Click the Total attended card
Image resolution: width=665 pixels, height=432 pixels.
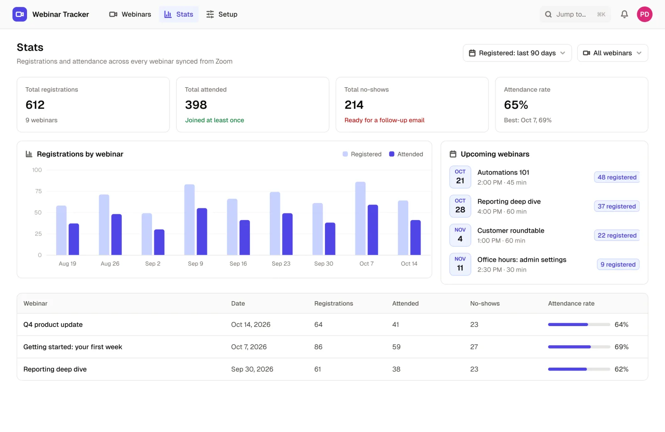[253, 105]
